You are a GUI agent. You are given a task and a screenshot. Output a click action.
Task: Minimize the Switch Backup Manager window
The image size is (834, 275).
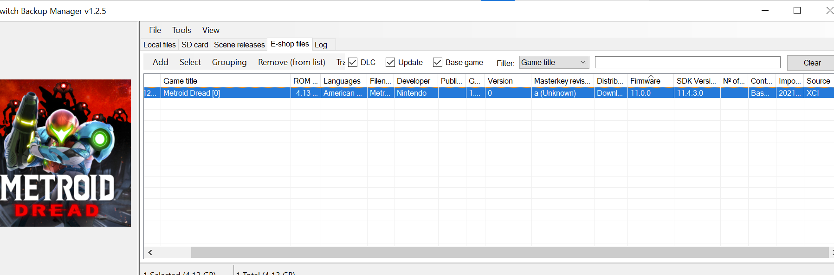(765, 10)
